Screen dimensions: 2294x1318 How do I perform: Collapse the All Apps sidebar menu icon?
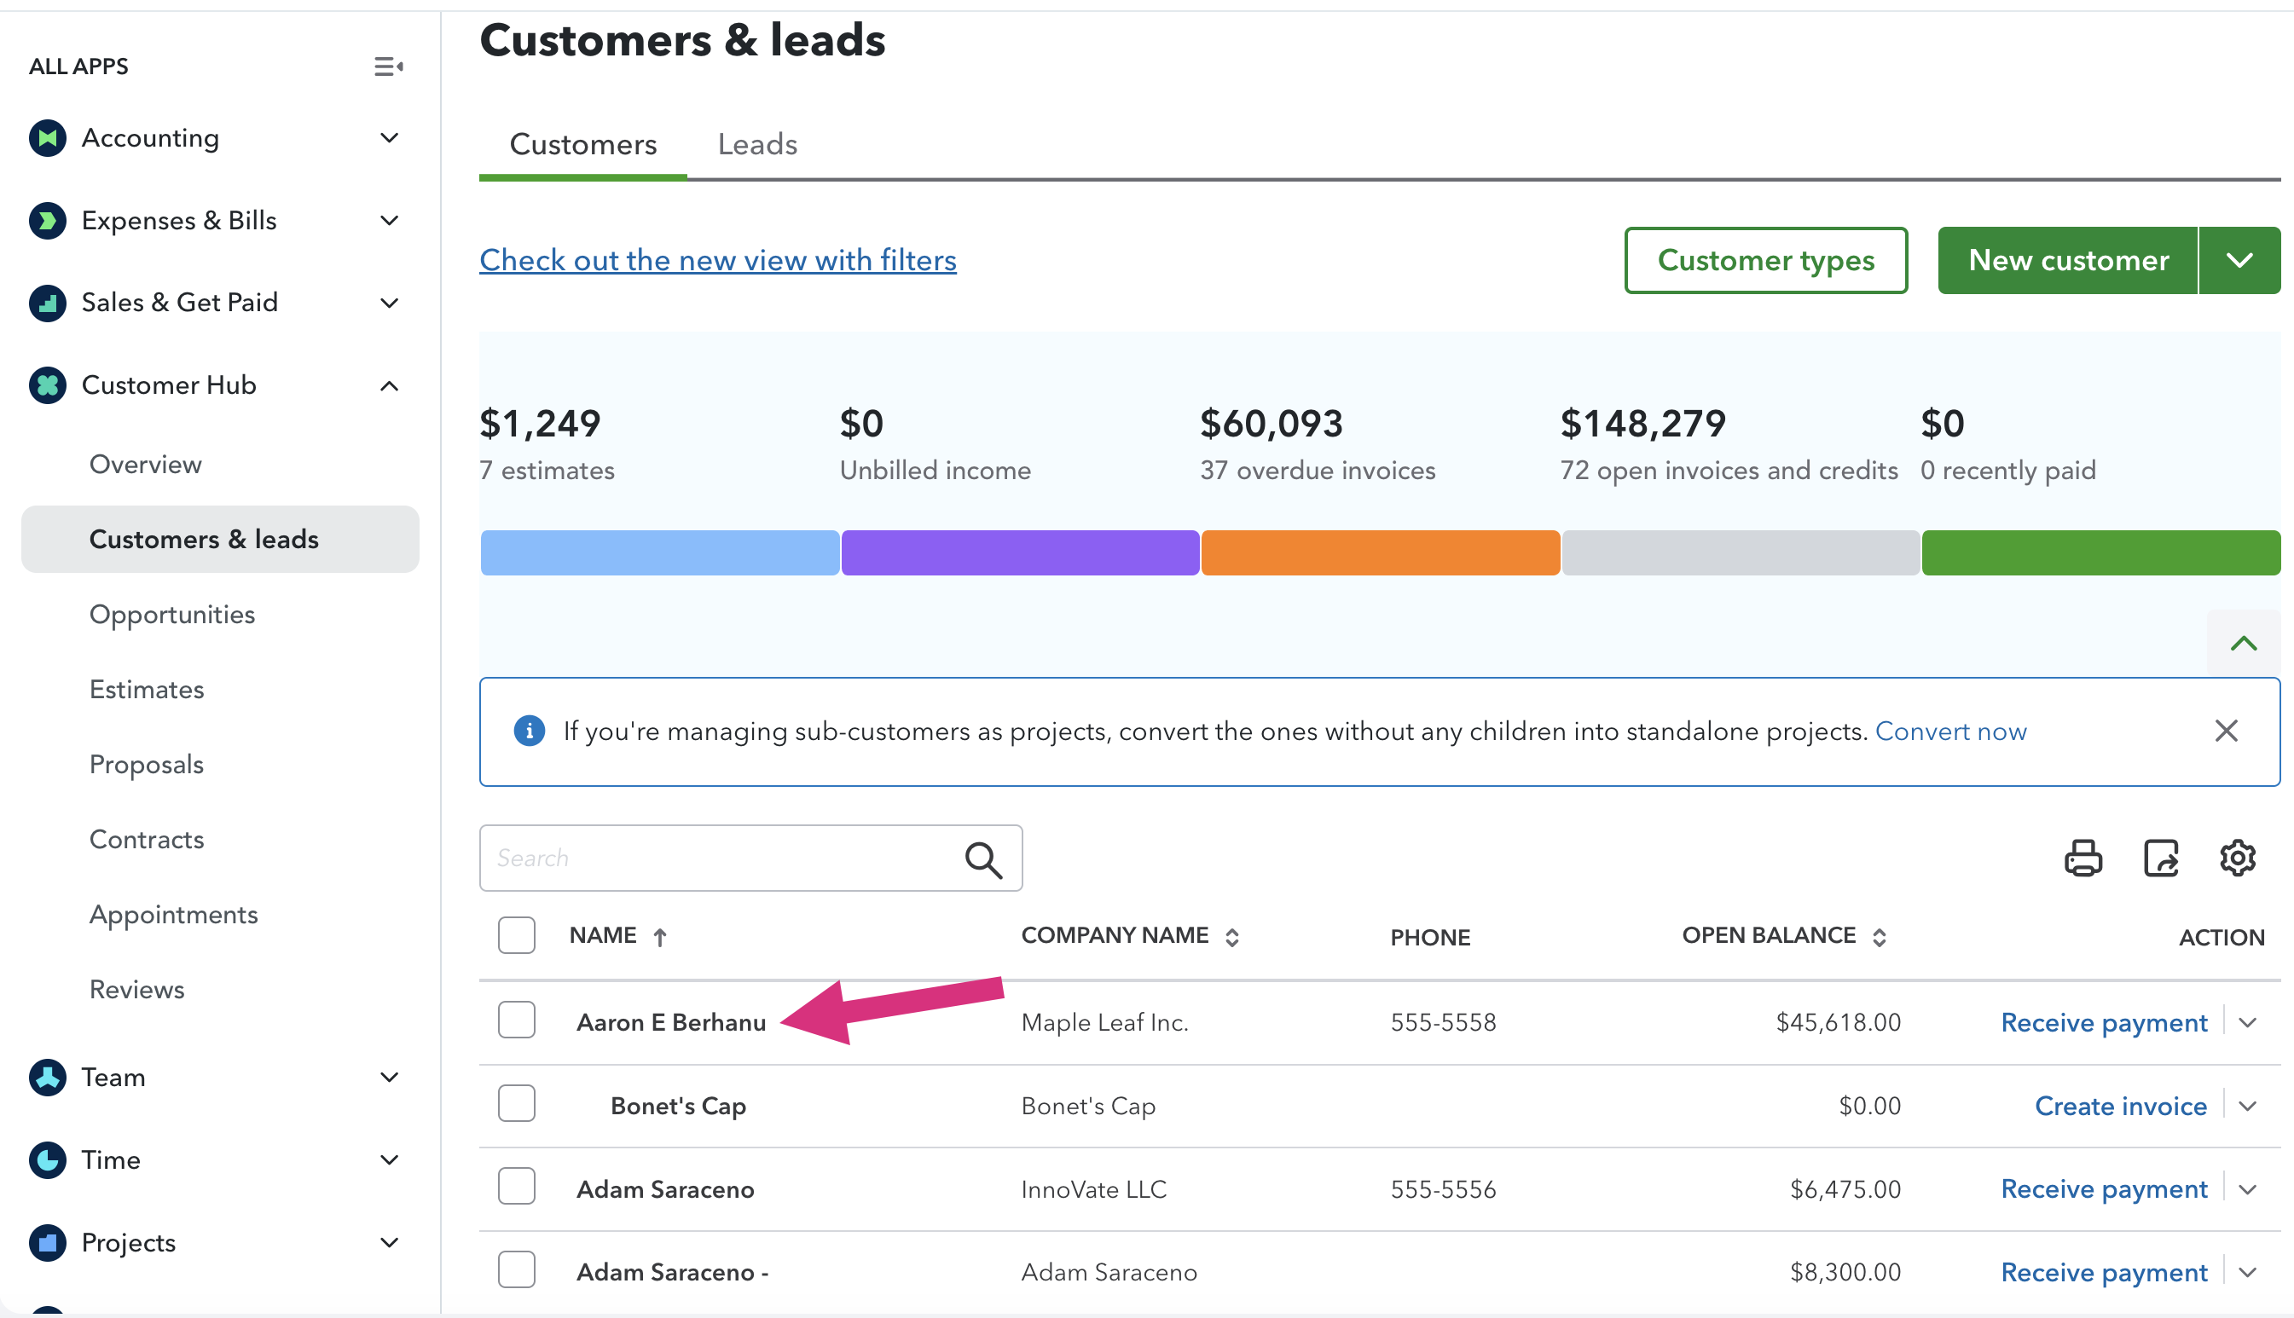pyautogui.click(x=388, y=66)
